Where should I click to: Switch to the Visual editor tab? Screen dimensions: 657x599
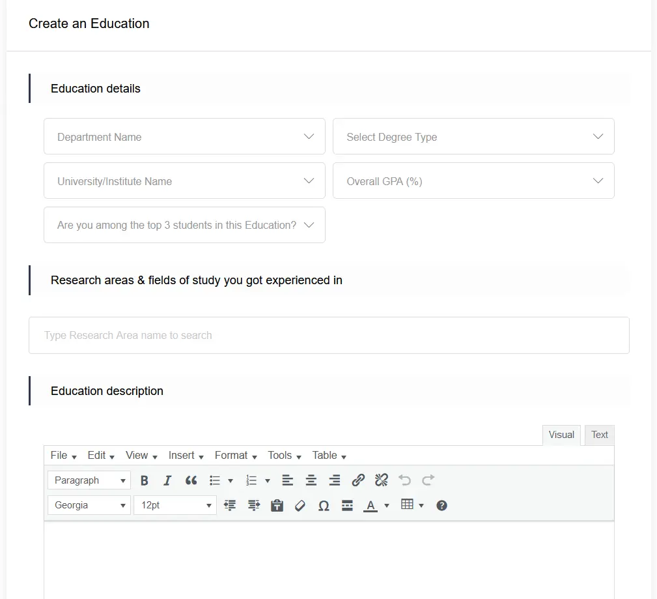[561, 435]
